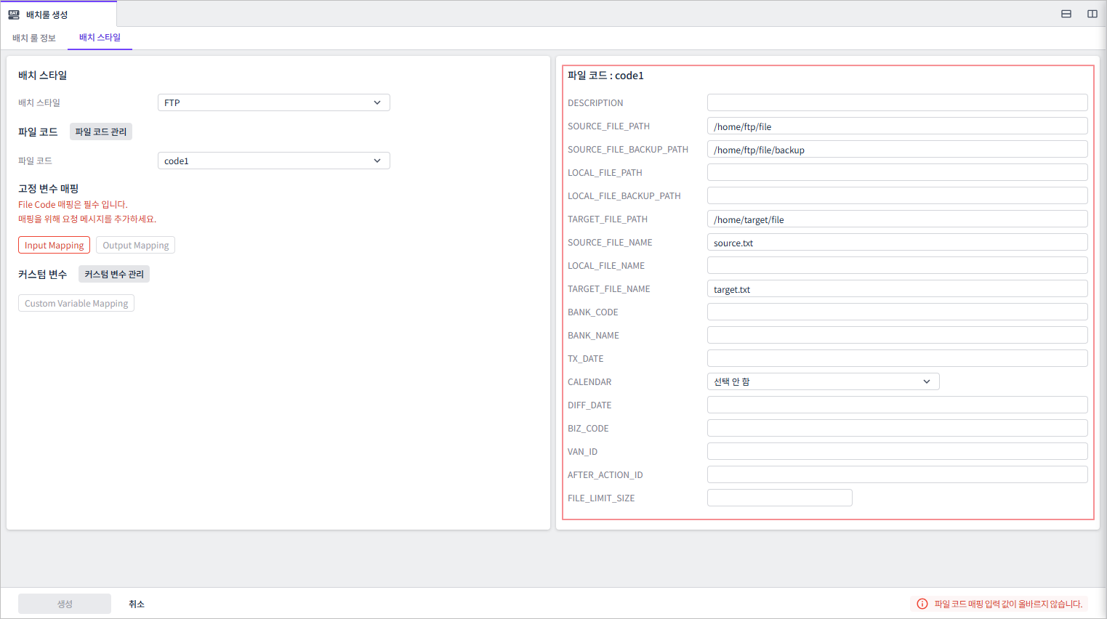Click the 취소 button
This screenshot has width=1107, height=619.
point(137,604)
